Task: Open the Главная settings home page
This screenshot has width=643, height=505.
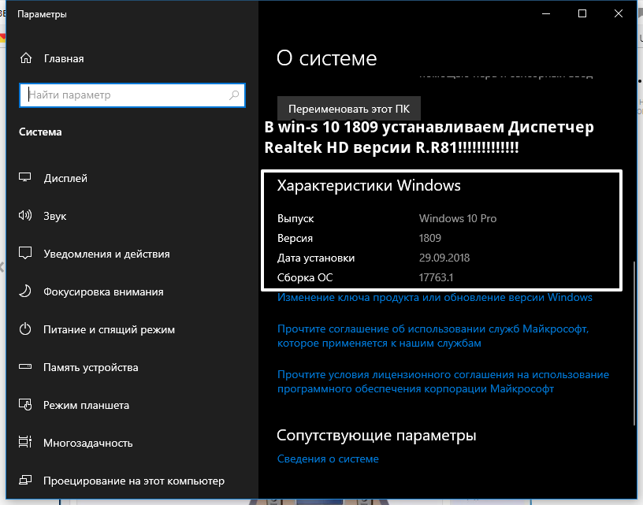Action: (x=64, y=58)
